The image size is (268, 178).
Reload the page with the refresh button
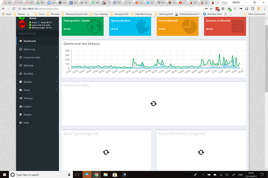click(14, 9)
